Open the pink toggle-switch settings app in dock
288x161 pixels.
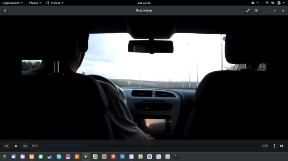[x=158, y=157]
